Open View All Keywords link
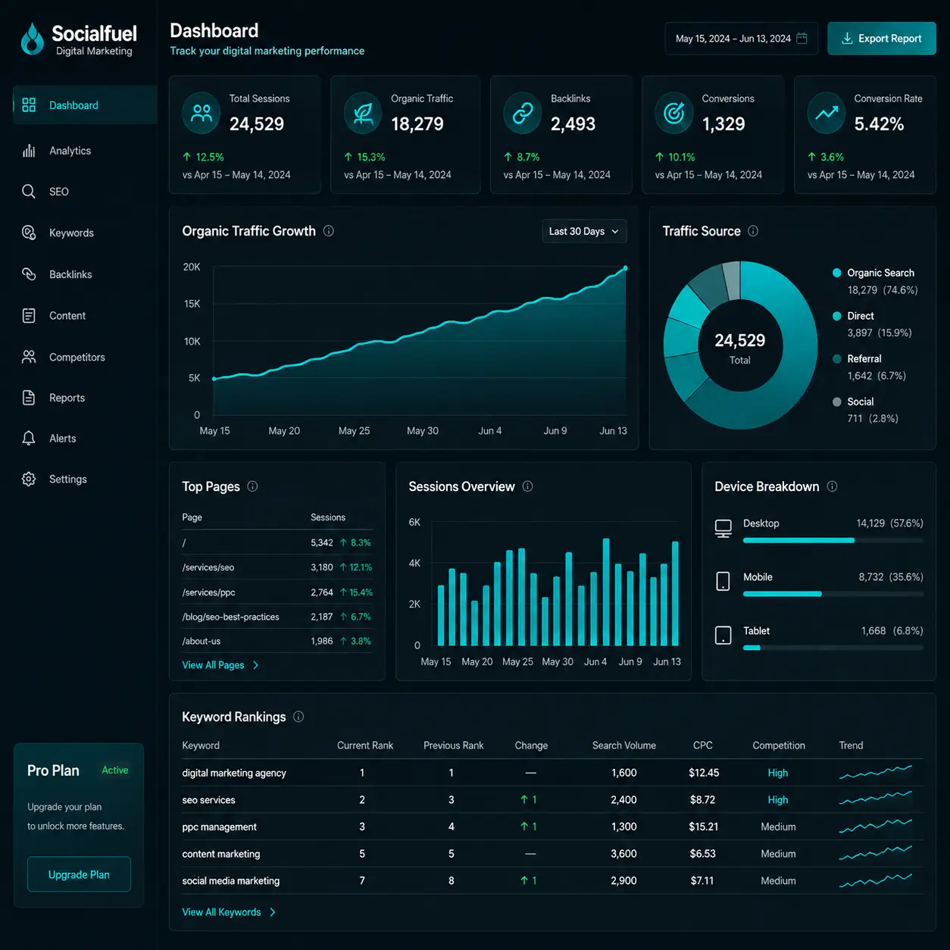Image resolution: width=950 pixels, height=950 pixels. (221, 912)
